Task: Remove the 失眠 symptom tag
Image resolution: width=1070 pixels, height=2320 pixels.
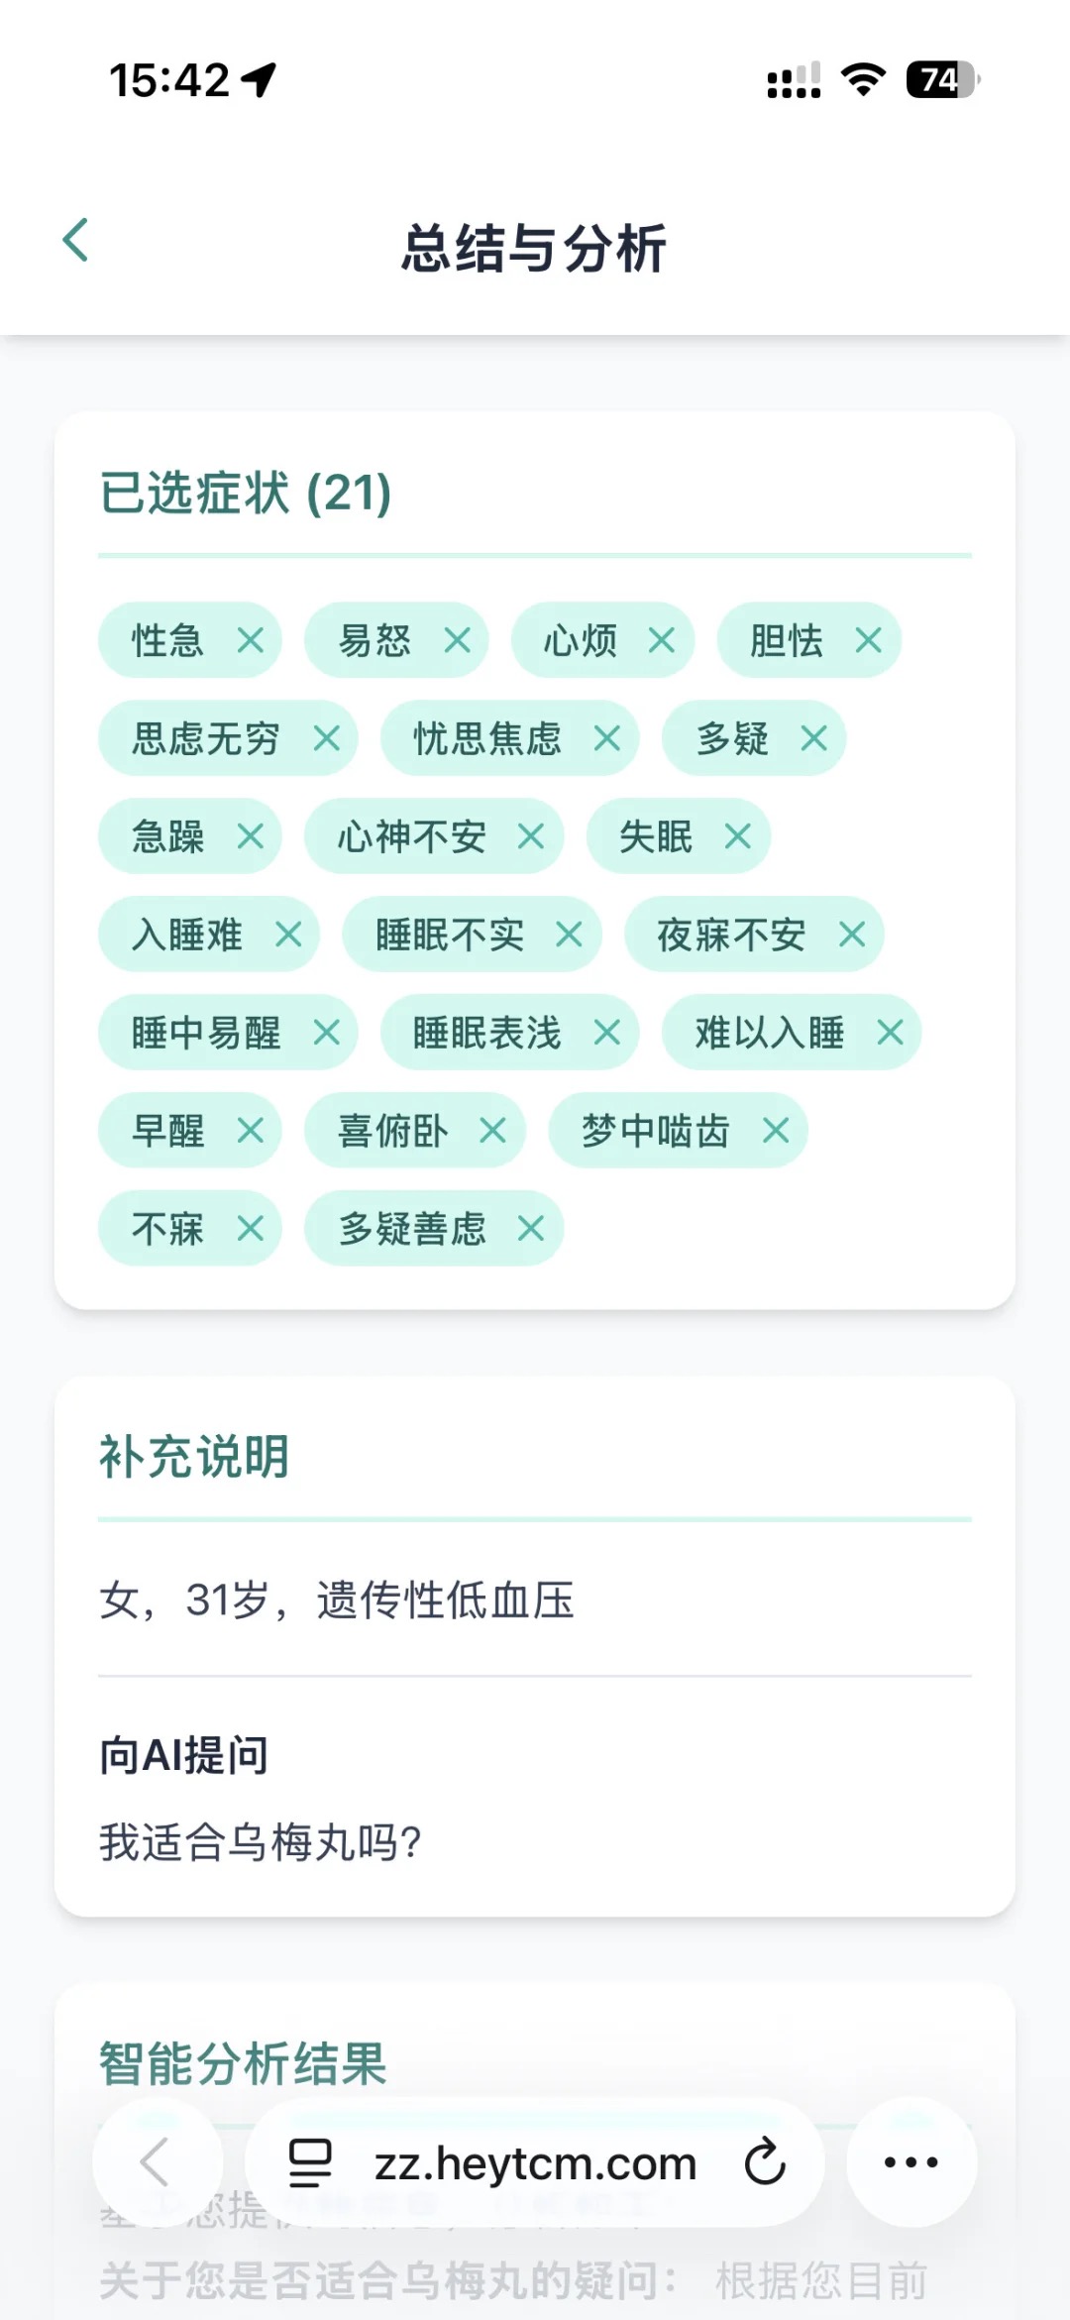Action: (x=738, y=836)
